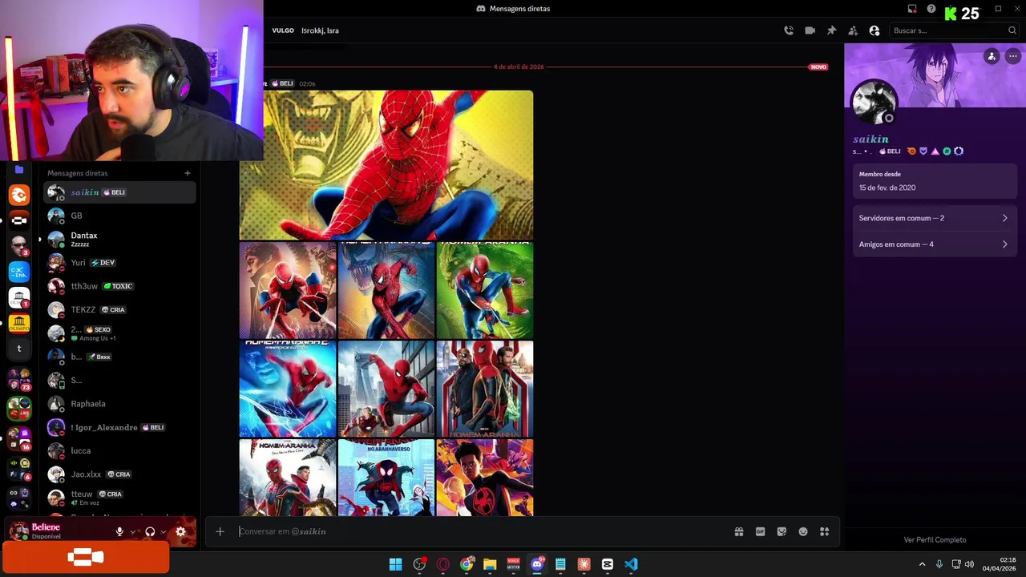Open the large Spider-Man Green Goblin image
This screenshot has height=577, width=1026.
(386, 165)
